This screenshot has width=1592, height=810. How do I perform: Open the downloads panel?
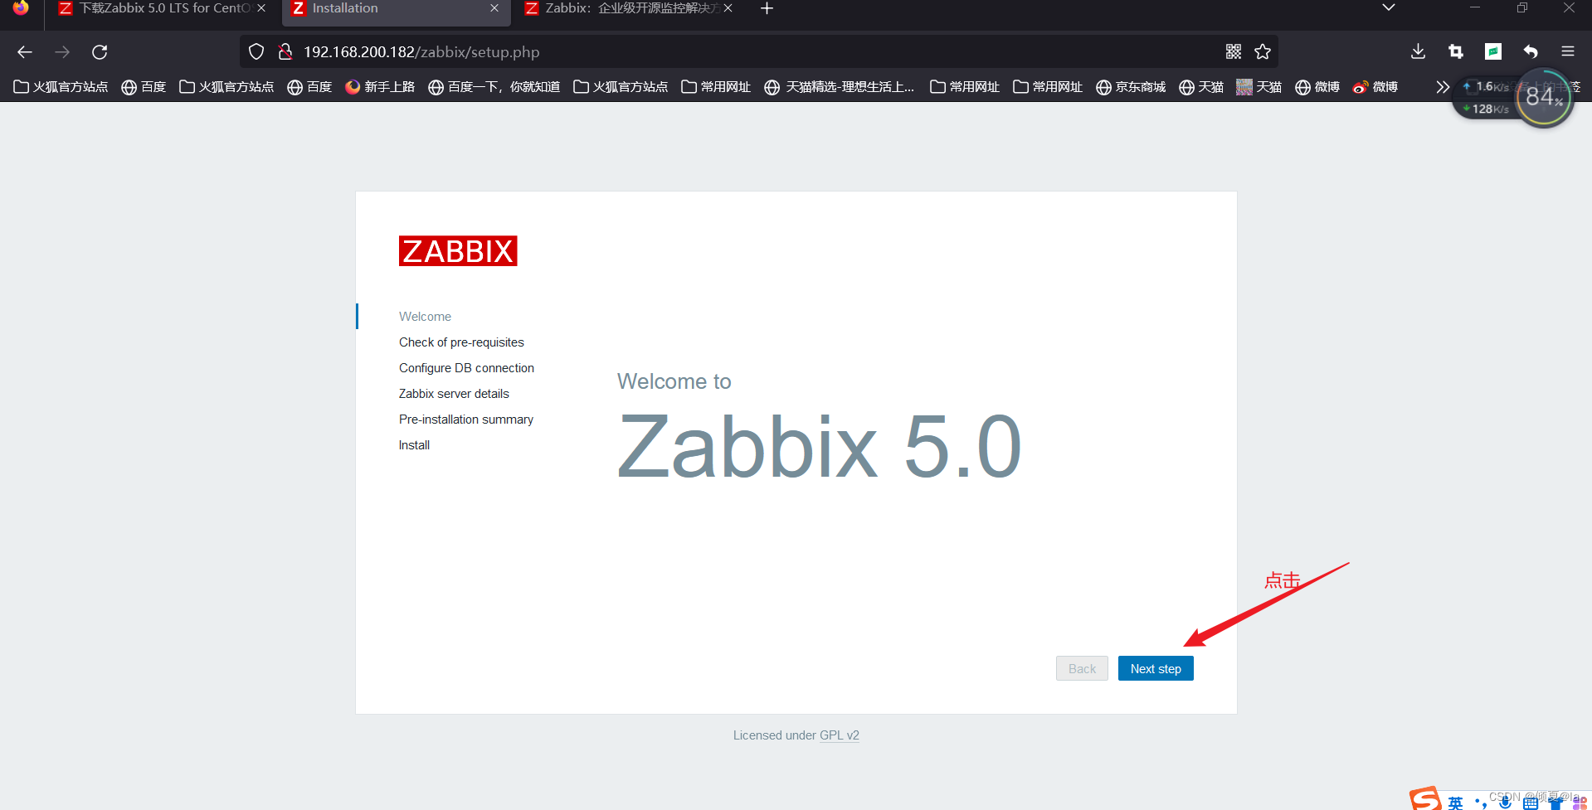(1419, 51)
